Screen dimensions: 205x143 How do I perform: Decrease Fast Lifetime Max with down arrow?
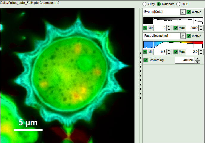point(201,53)
